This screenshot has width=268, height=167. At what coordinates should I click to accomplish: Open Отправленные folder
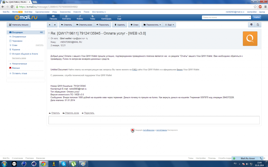tap(19, 37)
